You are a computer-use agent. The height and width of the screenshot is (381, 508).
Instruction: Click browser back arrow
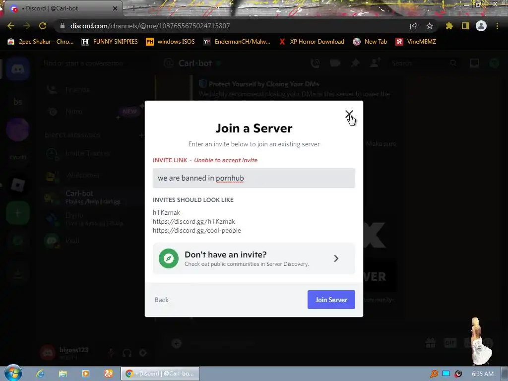[11, 26]
